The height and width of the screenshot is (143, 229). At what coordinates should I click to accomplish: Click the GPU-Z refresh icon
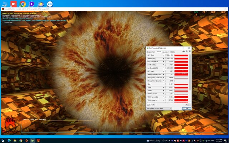coord(186,52)
